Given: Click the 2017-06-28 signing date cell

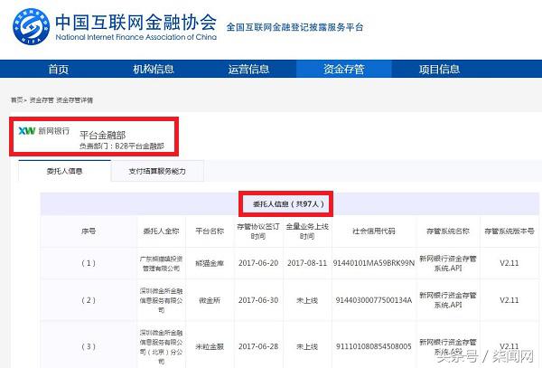Looking at the screenshot, I should 258,346.
